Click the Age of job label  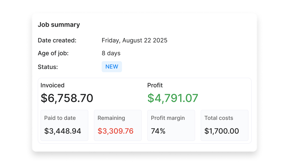click(53, 53)
